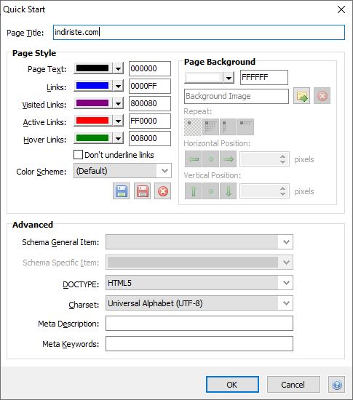
Task: Click the help icon beside Cancel
Action: point(337,385)
